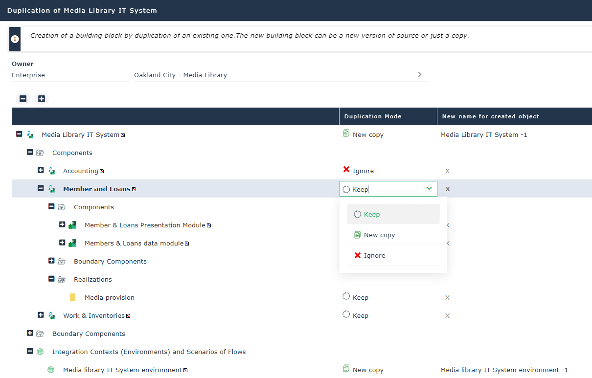592x378 pixels.
Task: Click the expand all plus button
Action: pos(42,99)
